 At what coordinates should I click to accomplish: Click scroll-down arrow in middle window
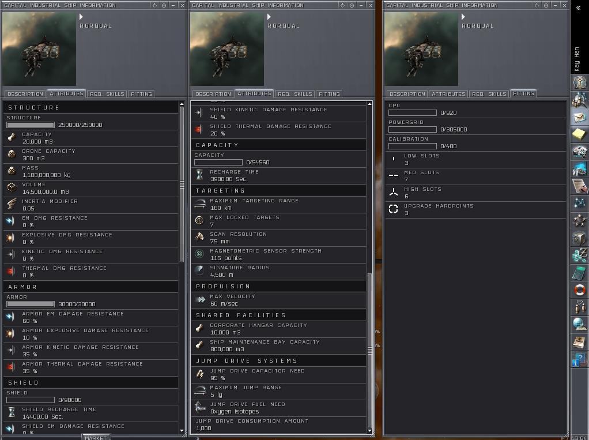[x=369, y=431]
